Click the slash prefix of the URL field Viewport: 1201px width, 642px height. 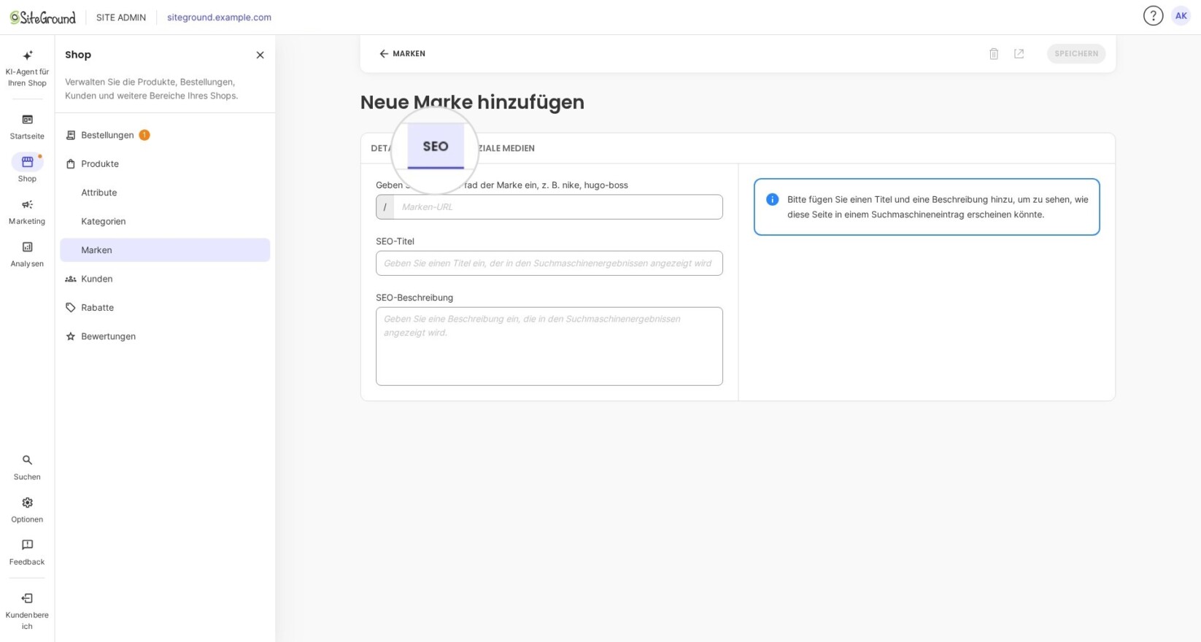coord(385,206)
